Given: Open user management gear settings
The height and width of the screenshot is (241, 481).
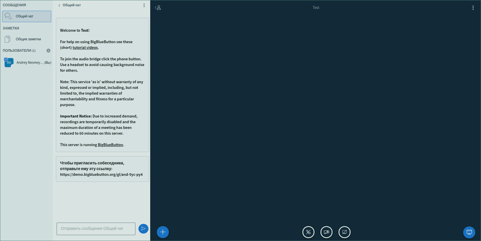Looking at the screenshot, I should pos(48,51).
